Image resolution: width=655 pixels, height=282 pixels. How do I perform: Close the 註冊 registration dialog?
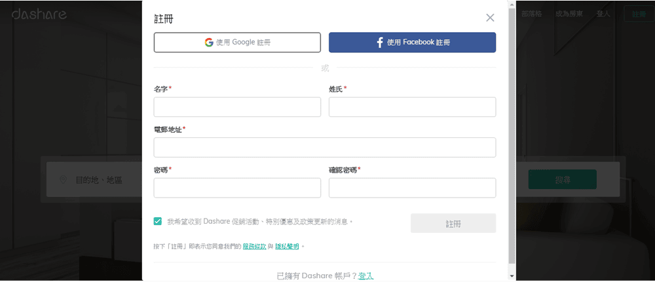(x=490, y=18)
